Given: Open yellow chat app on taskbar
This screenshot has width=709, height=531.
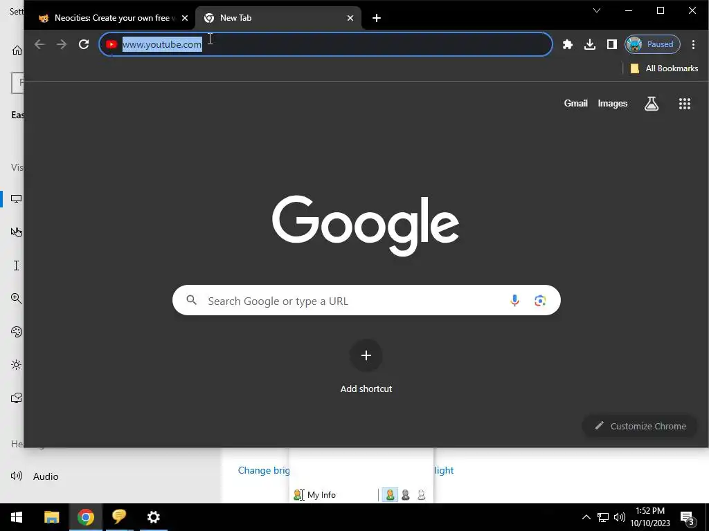Looking at the screenshot, I should (x=119, y=517).
